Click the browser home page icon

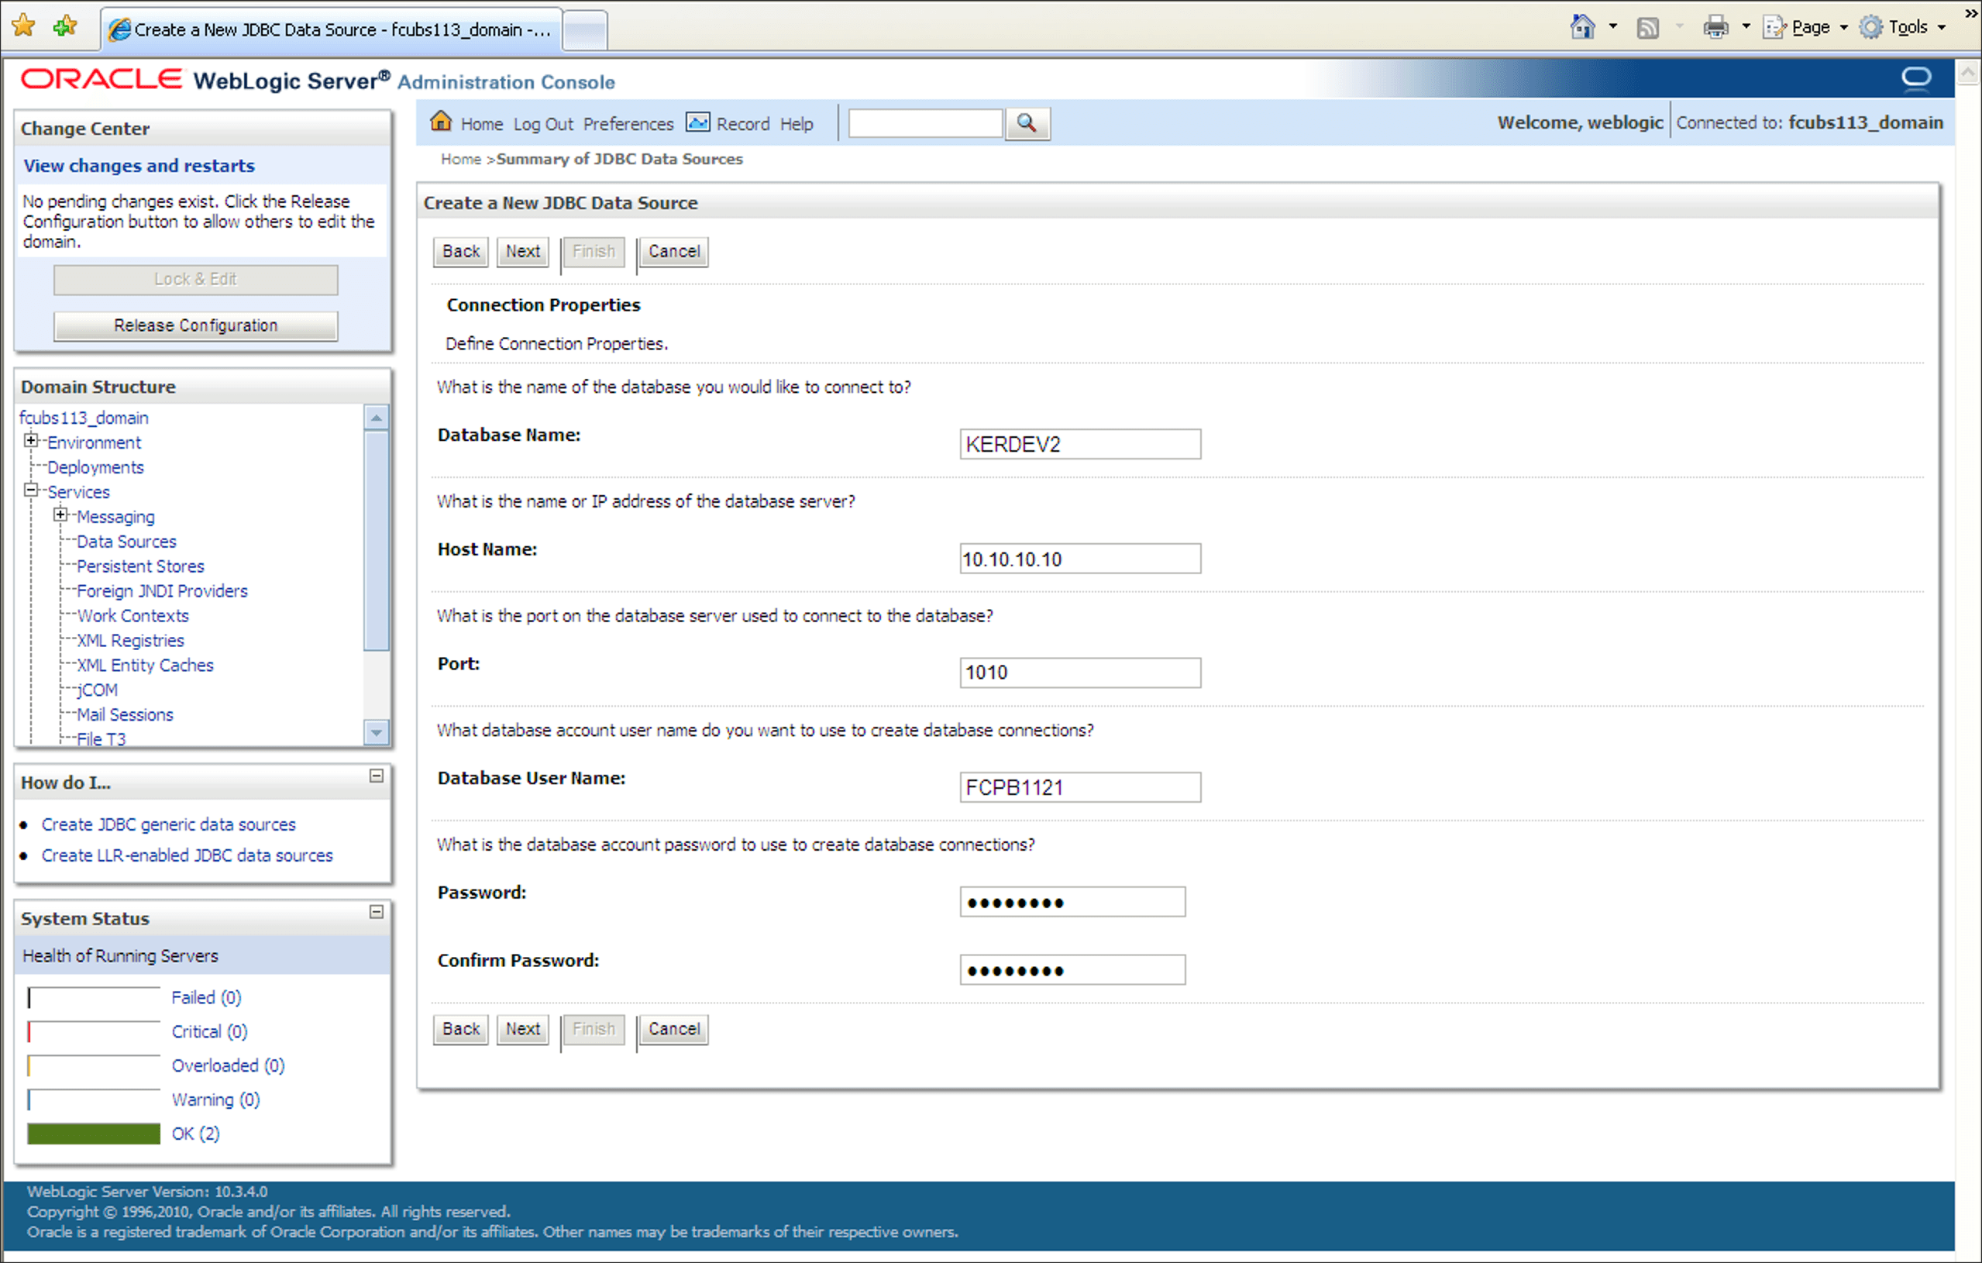(x=1582, y=27)
